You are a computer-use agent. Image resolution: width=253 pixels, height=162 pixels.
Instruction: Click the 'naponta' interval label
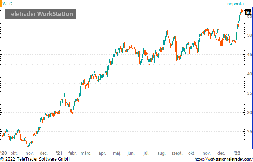[x=235, y=4]
